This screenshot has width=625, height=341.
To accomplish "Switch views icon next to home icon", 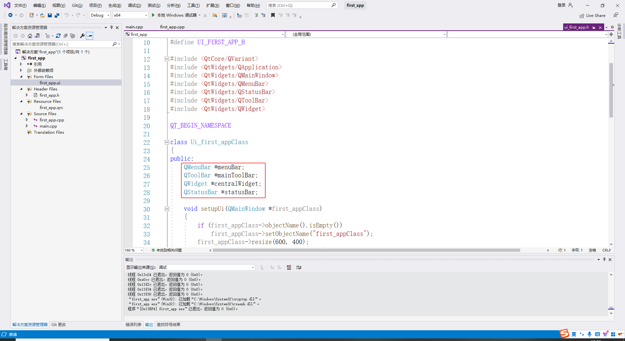I will [x=37, y=36].
